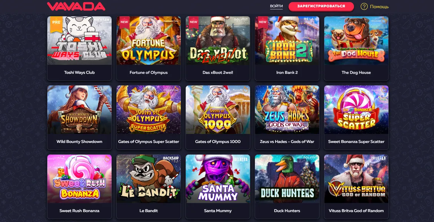Click the Зарегистрироваться register button
The width and height of the screenshot is (434, 222).
tap(321, 6)
